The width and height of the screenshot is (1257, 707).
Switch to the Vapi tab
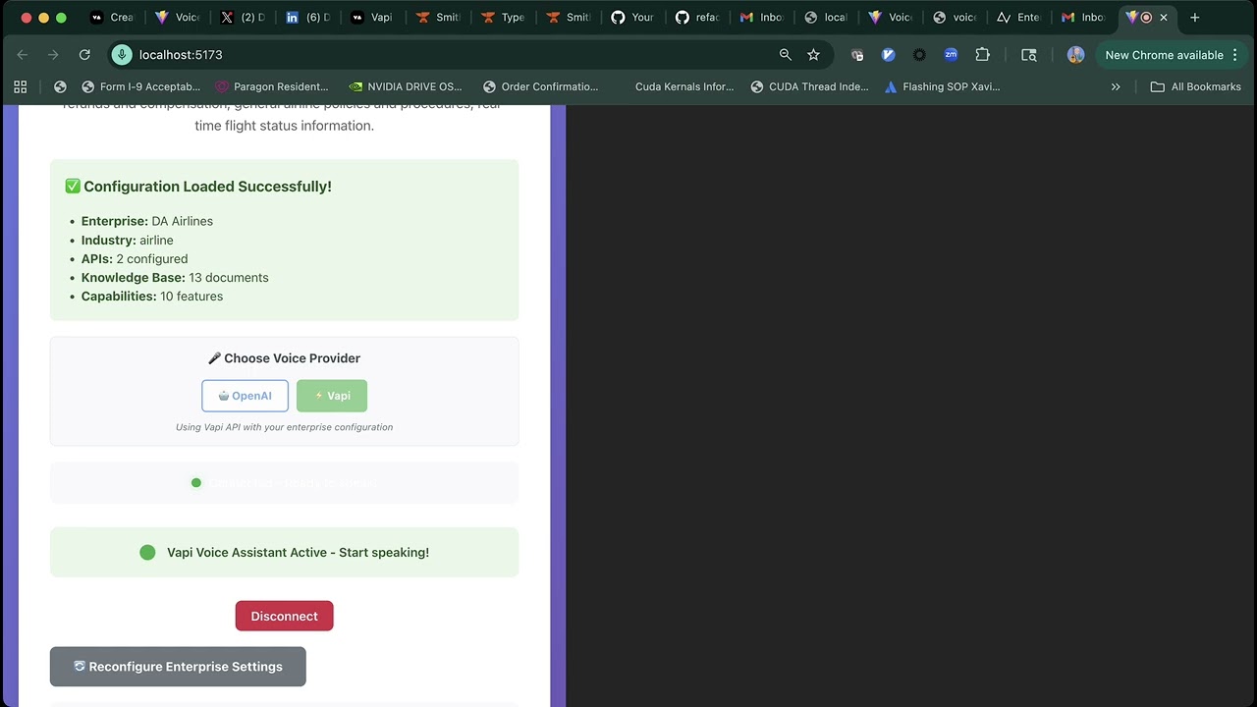371,18
